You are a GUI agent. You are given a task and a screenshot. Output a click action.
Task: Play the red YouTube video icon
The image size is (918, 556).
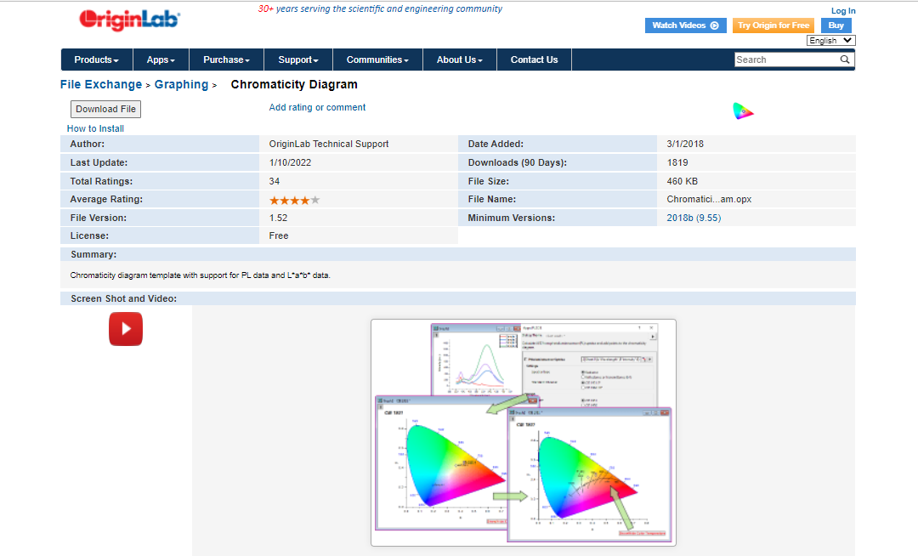(x=126, y=329)
